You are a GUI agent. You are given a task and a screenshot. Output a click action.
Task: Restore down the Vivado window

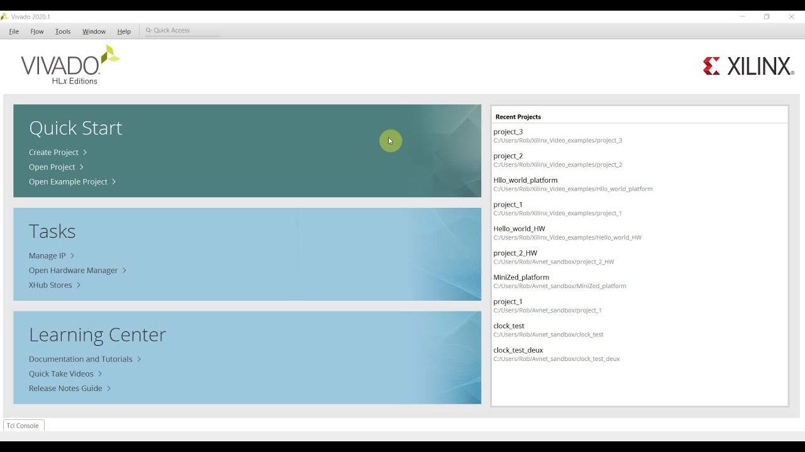[x=767, y=16]
